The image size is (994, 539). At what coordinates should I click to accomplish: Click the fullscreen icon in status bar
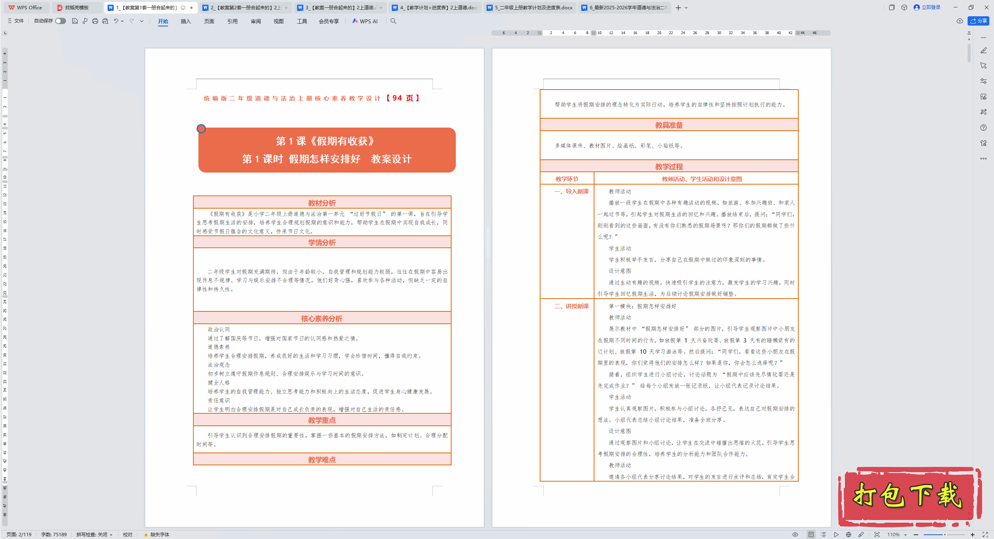pos(985,534)
